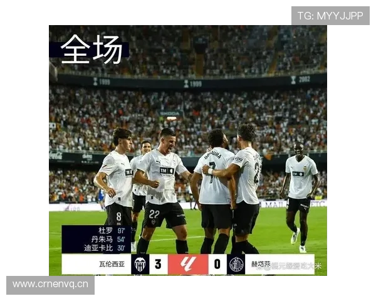Image resolution: width=376 pixels, height=301 pixels.
Task: Click the number 22 on player's shorts
Action: pos(154,214)
